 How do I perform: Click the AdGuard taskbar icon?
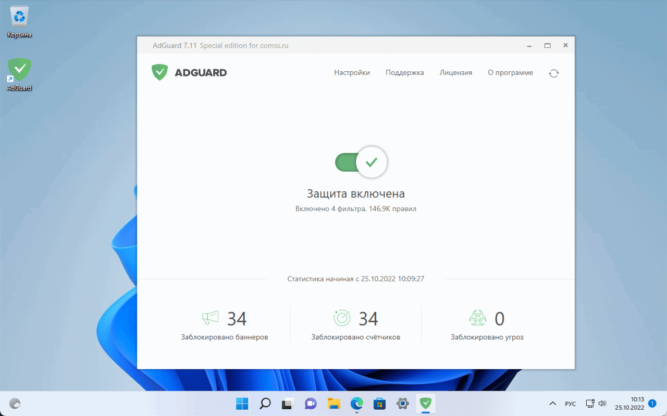[426, 403]
